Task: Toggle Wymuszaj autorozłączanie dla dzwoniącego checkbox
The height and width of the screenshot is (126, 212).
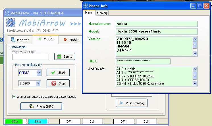Action: [14, 96]
